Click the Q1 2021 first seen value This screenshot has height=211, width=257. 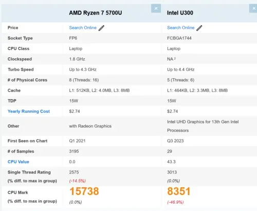[77, 141]
